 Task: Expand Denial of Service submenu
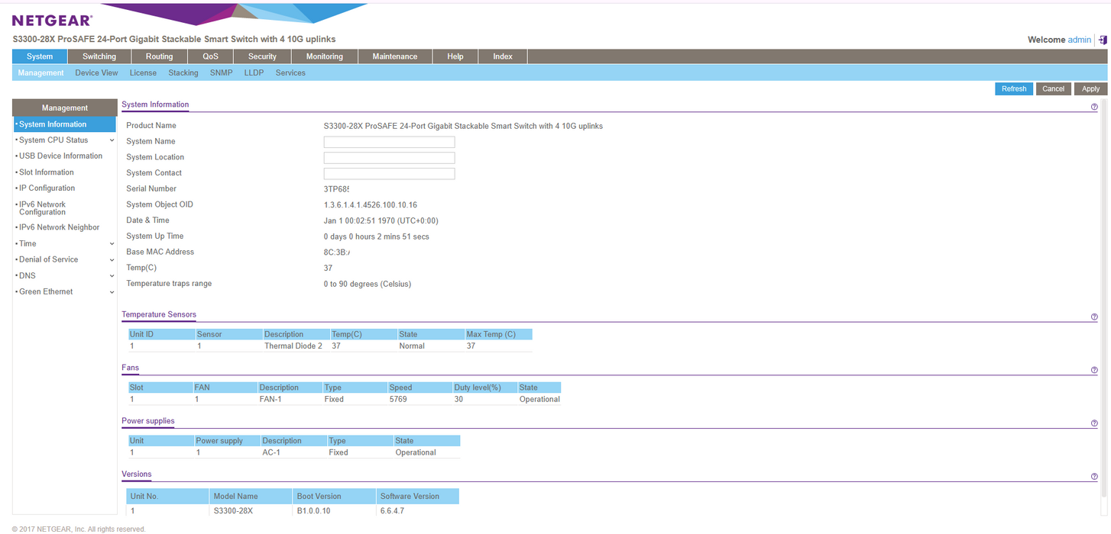(x=112, y=260)
